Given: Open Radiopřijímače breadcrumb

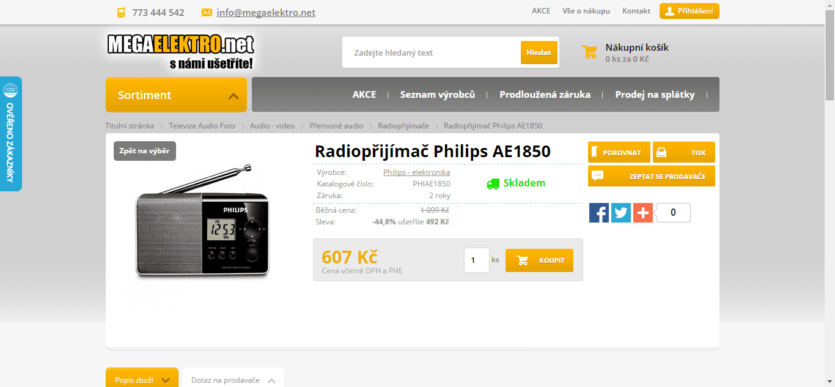Looking at the screenshot, I should (403, 126).
